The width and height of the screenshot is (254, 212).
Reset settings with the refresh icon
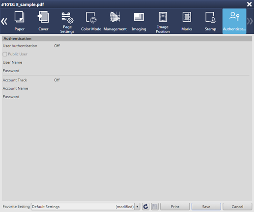[x=145, y=207]
